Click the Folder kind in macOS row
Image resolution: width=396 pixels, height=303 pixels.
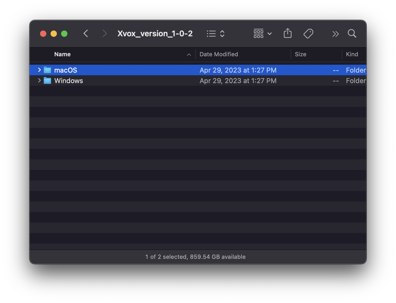click(x=356, y=70)
